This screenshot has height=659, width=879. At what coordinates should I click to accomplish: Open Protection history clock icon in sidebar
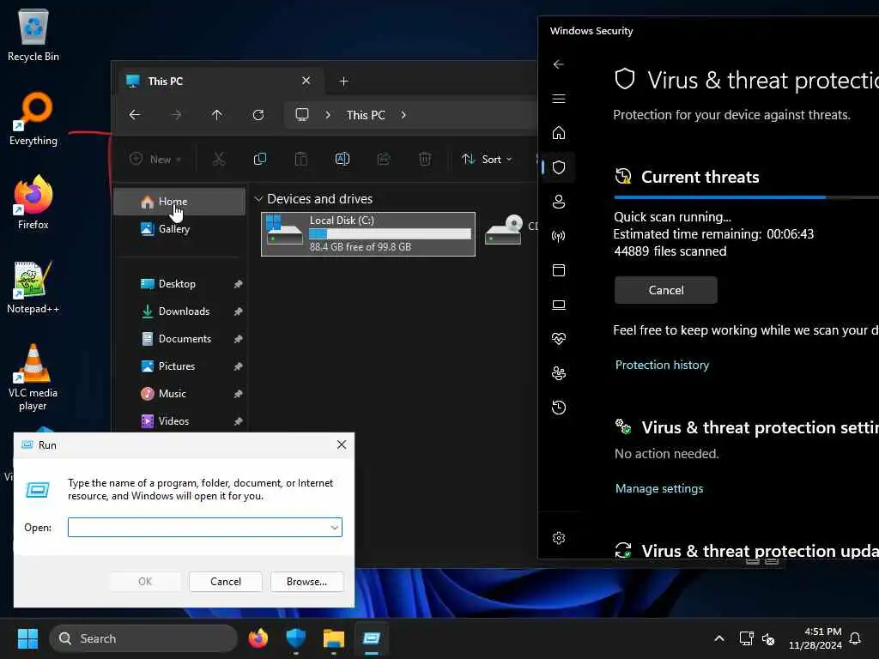[558, 408]
